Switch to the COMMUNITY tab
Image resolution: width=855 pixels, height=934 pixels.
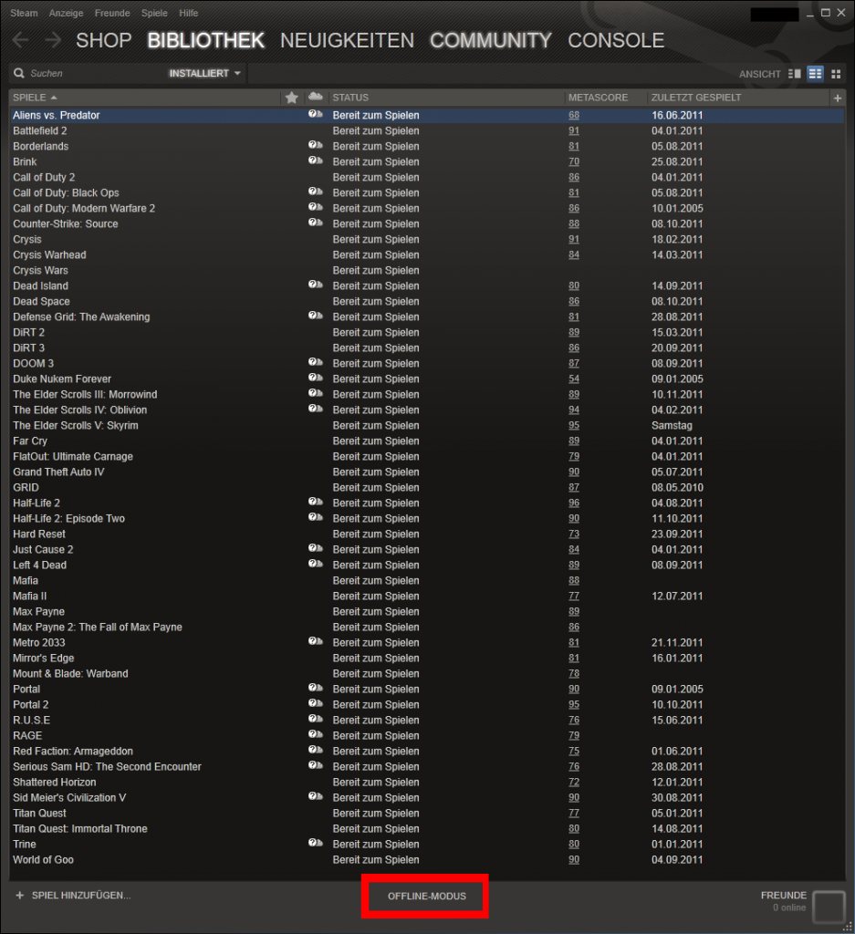(490, 40)
